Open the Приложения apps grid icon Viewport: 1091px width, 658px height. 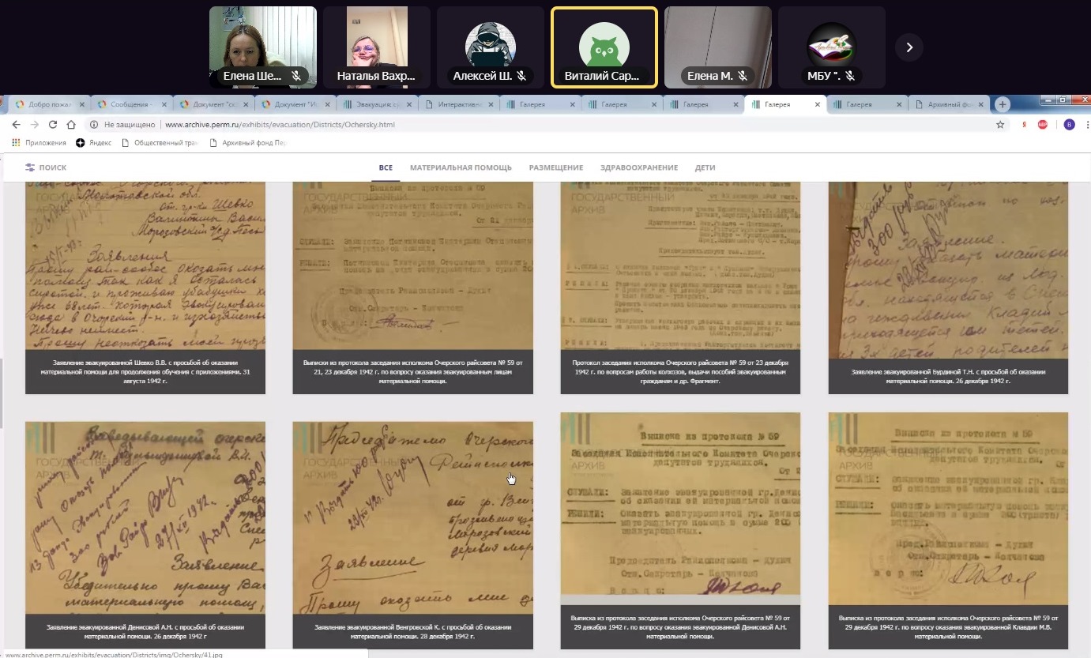click(x=16, y=143)
